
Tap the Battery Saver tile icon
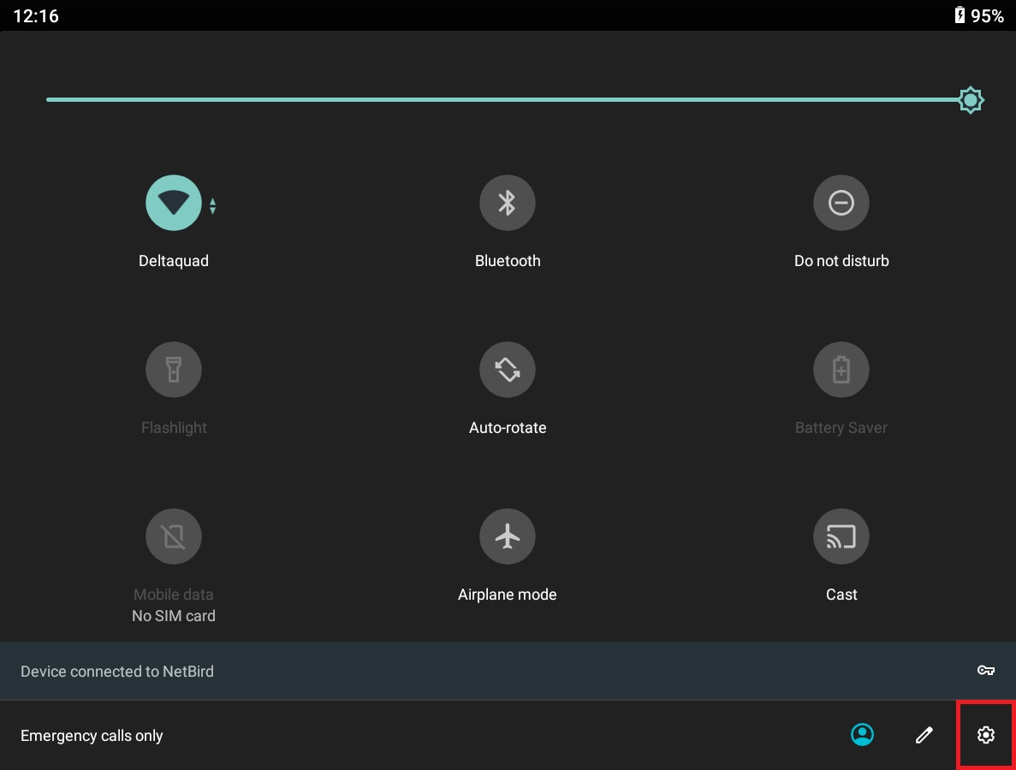841,370
